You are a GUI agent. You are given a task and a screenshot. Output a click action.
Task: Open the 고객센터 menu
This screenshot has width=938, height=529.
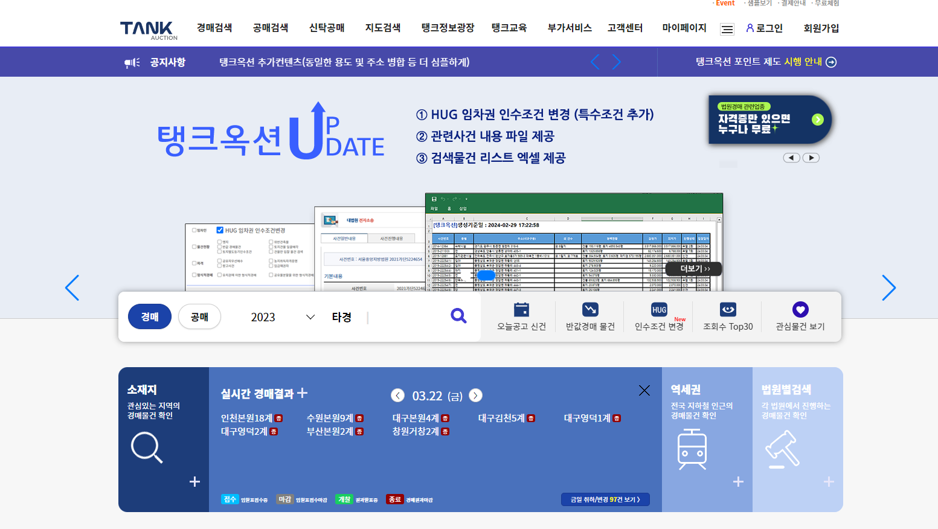pos(625,28)
